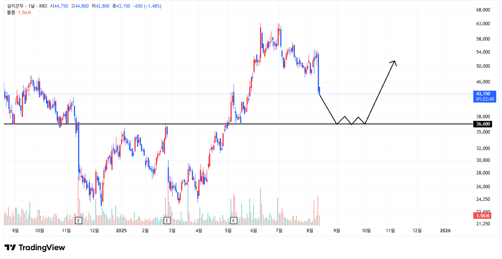Click the 63,000 price axis label
This screenshot has width=502, height=259.
tap(483, 24)
